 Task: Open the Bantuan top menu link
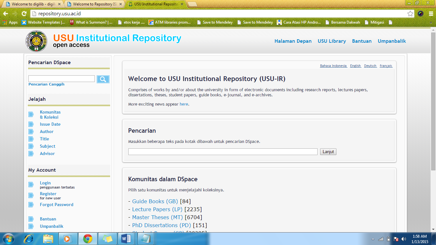tap(362, 41)
